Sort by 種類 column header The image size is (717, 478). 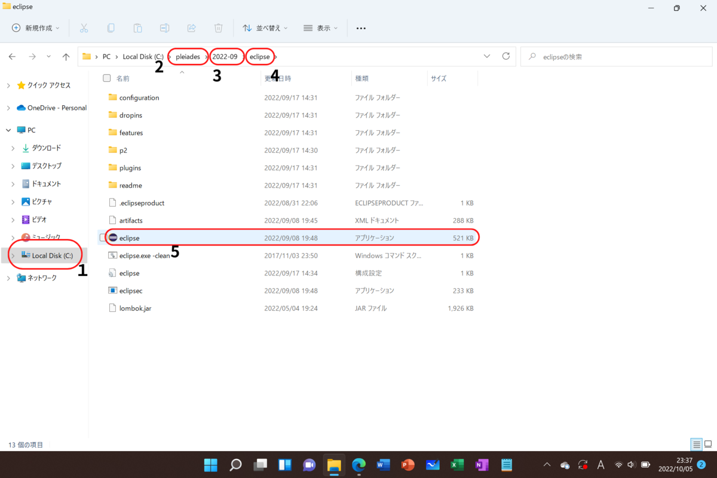[362, 78]
